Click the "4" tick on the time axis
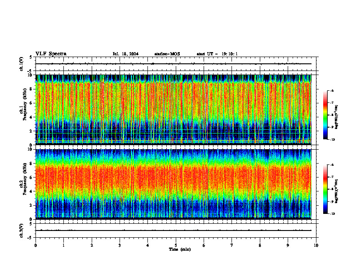 pos(148,245)
